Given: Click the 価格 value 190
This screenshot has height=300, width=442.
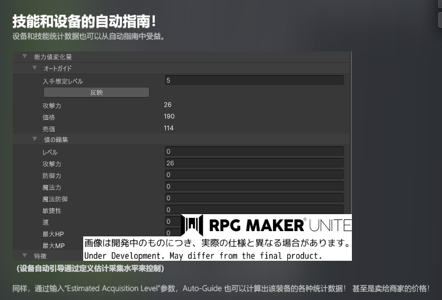Looking at the screenshot, I should 169,117.
